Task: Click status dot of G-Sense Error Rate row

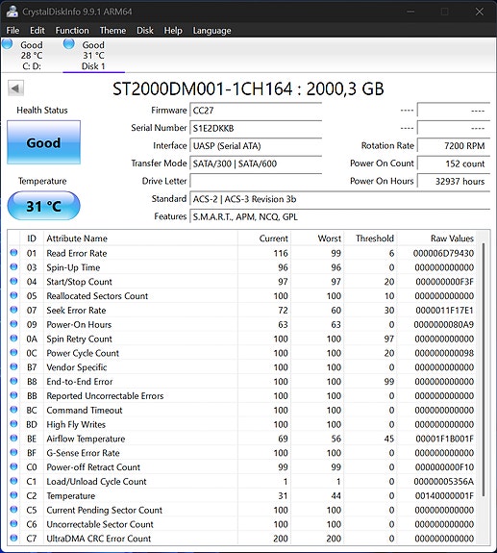Action: (x=13, y=452)
